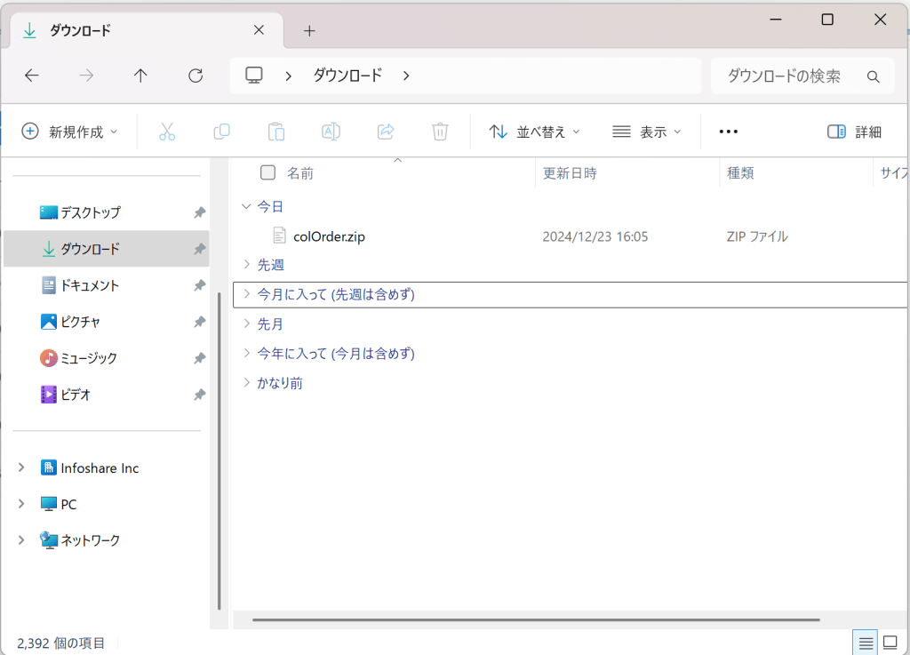Click the horizontal scrollbar at bottom
Image resolution: width=910 pixels, height=655 pixels.
tap(535, 619)
